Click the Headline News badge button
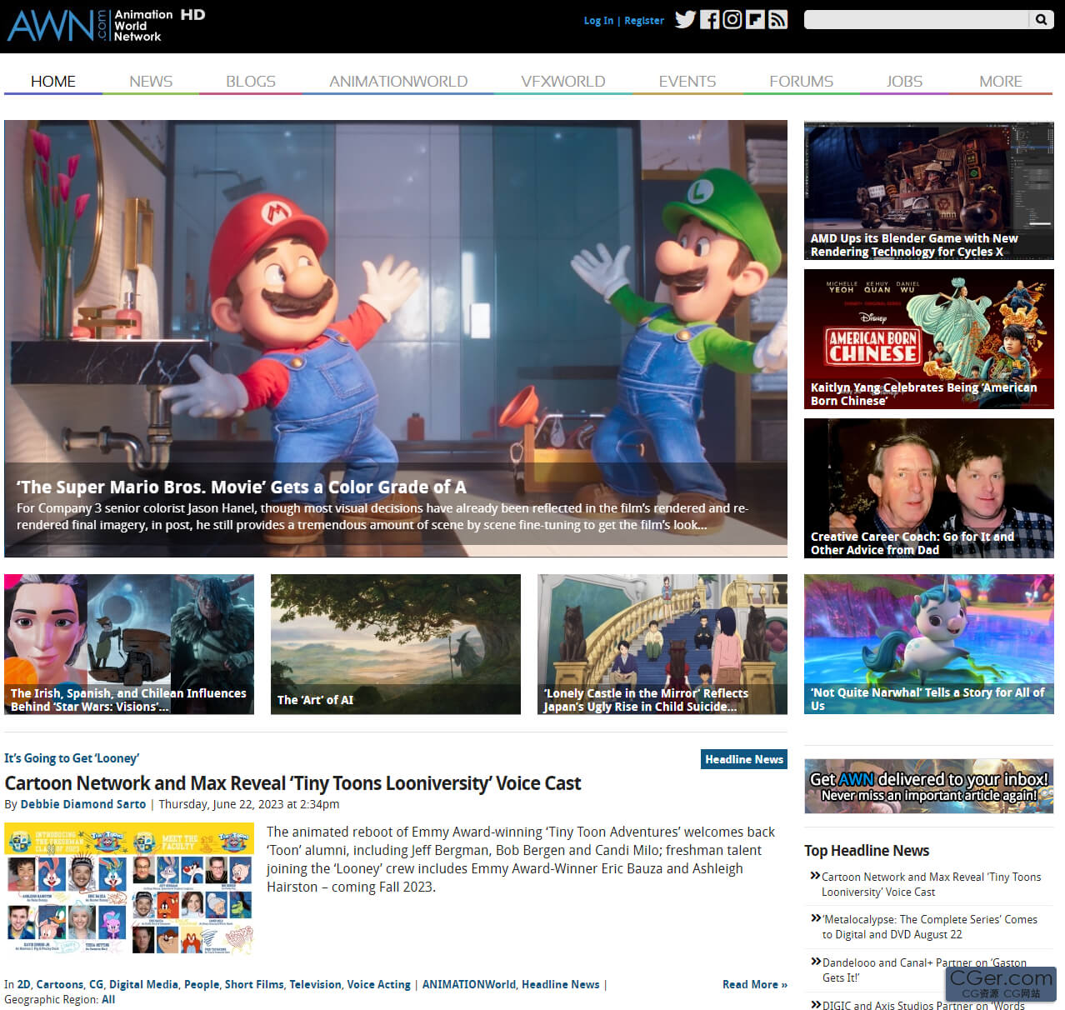 coord(744,759)
